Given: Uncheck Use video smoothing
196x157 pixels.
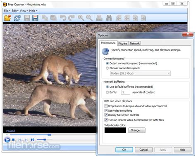Looking at the screenshot, I should (x=106, y=110).
